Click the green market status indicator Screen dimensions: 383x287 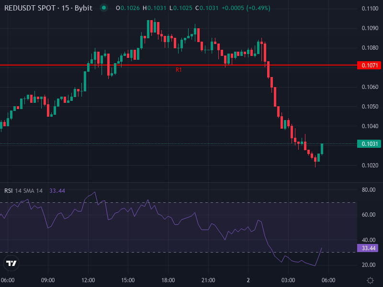coord(103,8)
